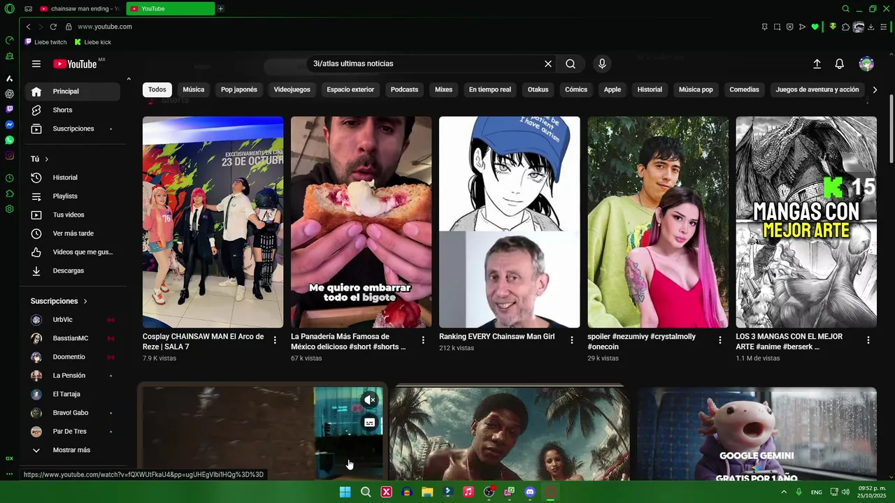
Task: Open WhatsApp in Opera sidebar
Action: coord(9,140)
